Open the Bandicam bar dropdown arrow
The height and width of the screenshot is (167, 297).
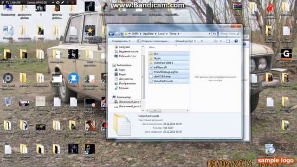[53, 2]
